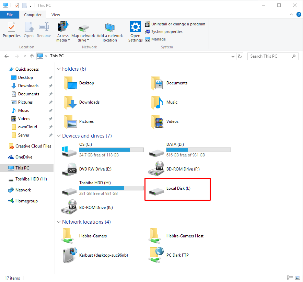303x282 pixels.
Task: Select the DATA (D:) drive
Action: coord(190,150)
